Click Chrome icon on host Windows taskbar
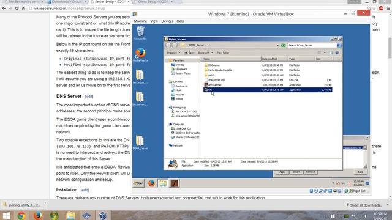Screen dimensions: 392x220 [22, 215]
